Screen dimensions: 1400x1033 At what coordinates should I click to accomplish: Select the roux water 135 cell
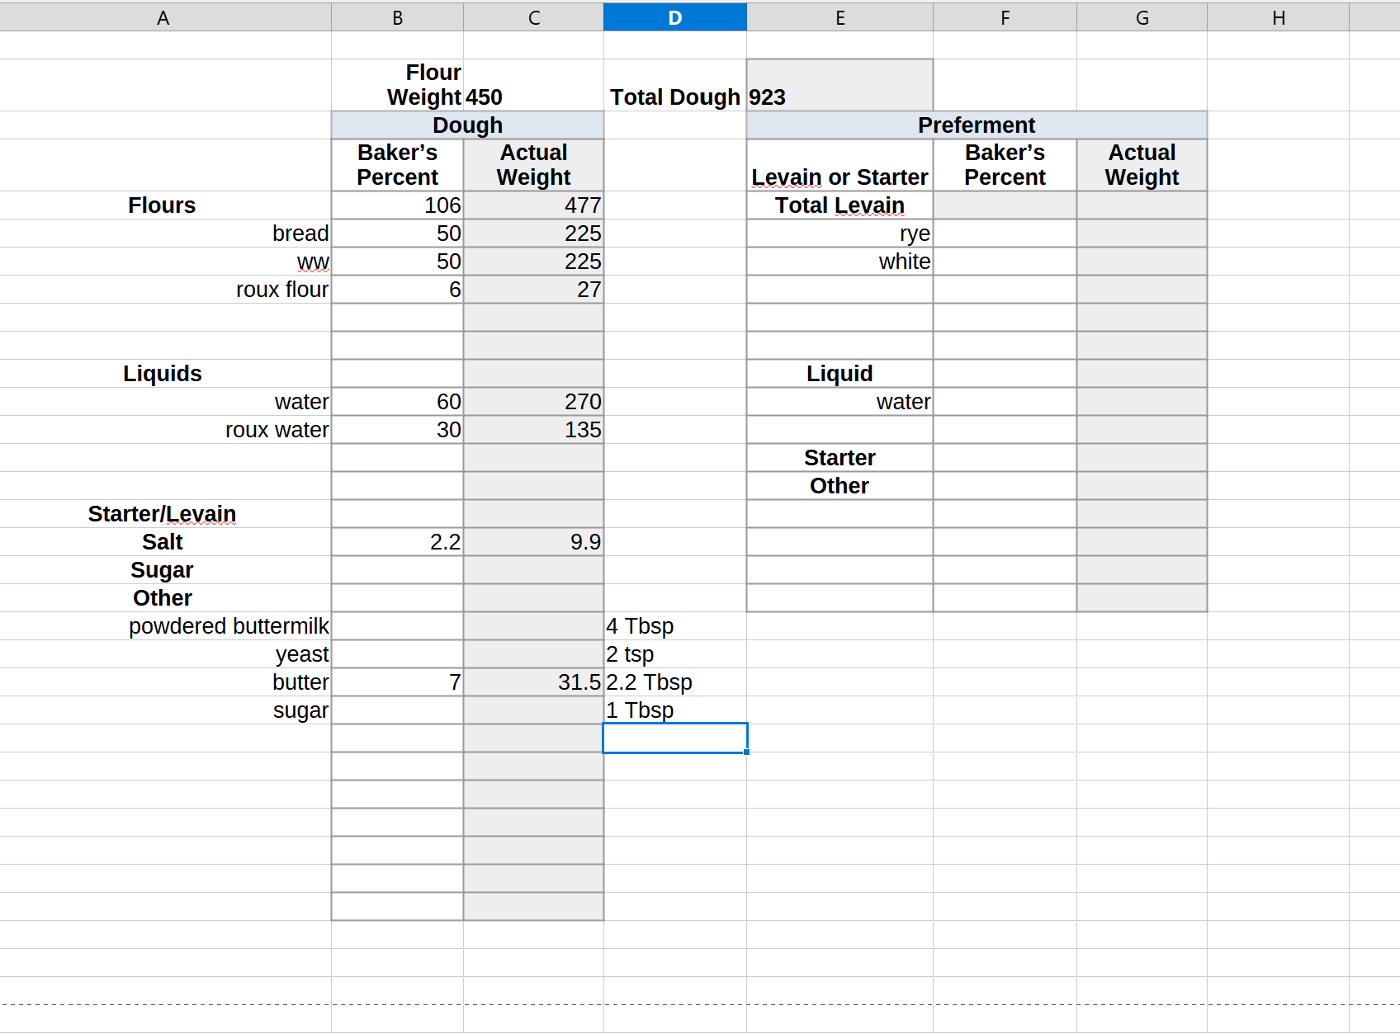533,430
